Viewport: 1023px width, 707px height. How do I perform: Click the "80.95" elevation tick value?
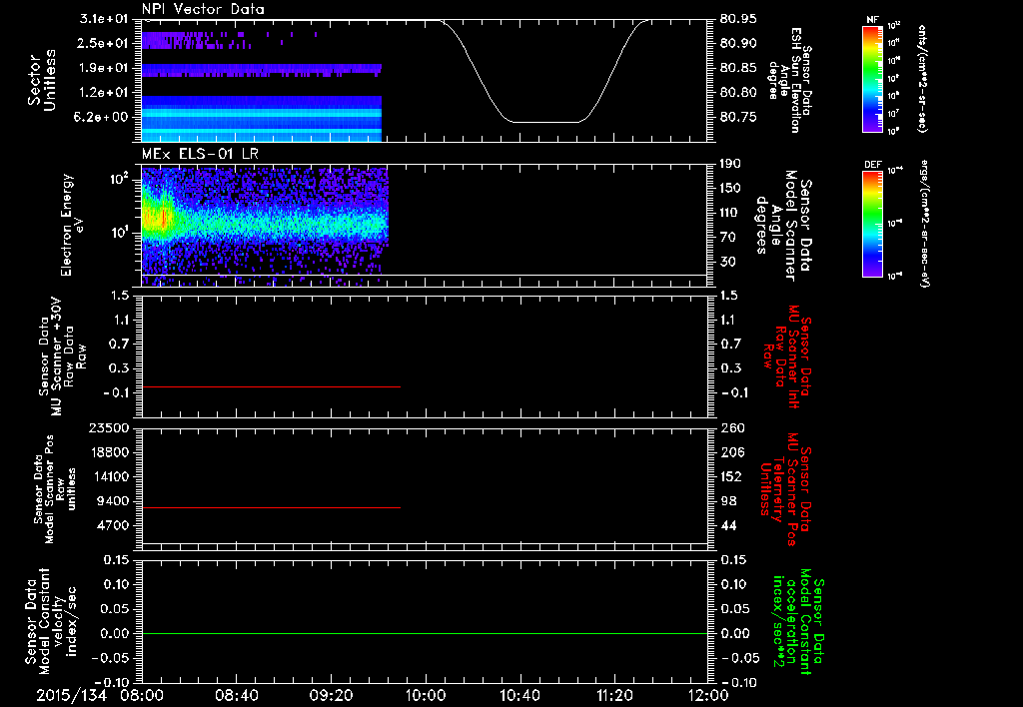pyautogui.click(x=738, y=19)
